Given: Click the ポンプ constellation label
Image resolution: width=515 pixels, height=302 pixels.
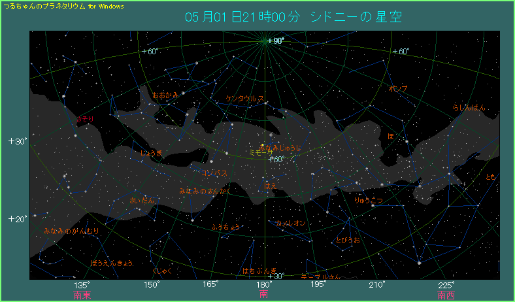Looking at the screenshot, I should click(398, 88).
